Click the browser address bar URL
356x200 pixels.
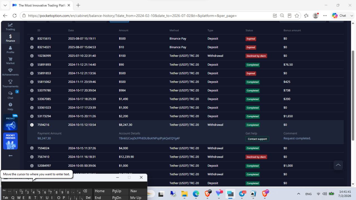click(132, 16)
